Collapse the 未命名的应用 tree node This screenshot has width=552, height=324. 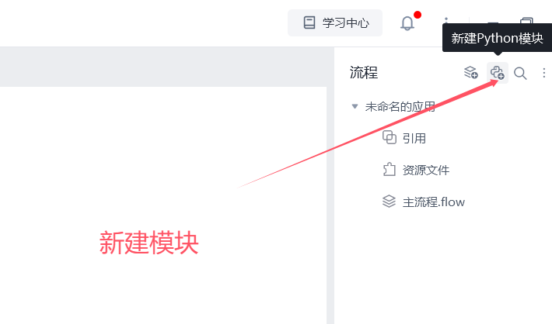coord(355,106)
